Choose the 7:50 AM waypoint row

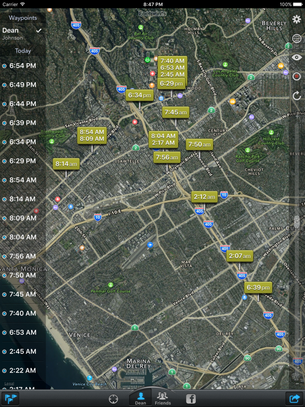coord(23,275)
